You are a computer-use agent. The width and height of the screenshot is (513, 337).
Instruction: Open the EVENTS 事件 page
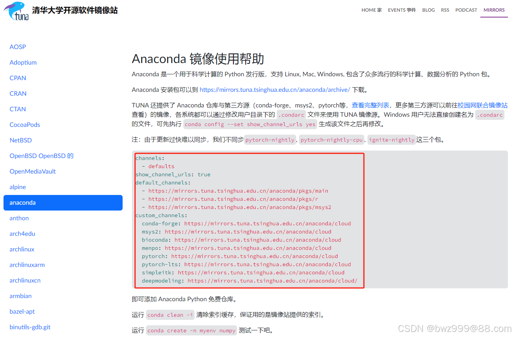(402, 10)
